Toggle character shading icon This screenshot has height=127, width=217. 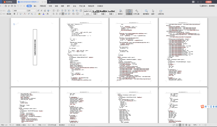(x=48, y=14)
